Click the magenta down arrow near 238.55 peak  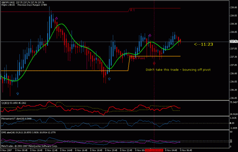point(56,18)
